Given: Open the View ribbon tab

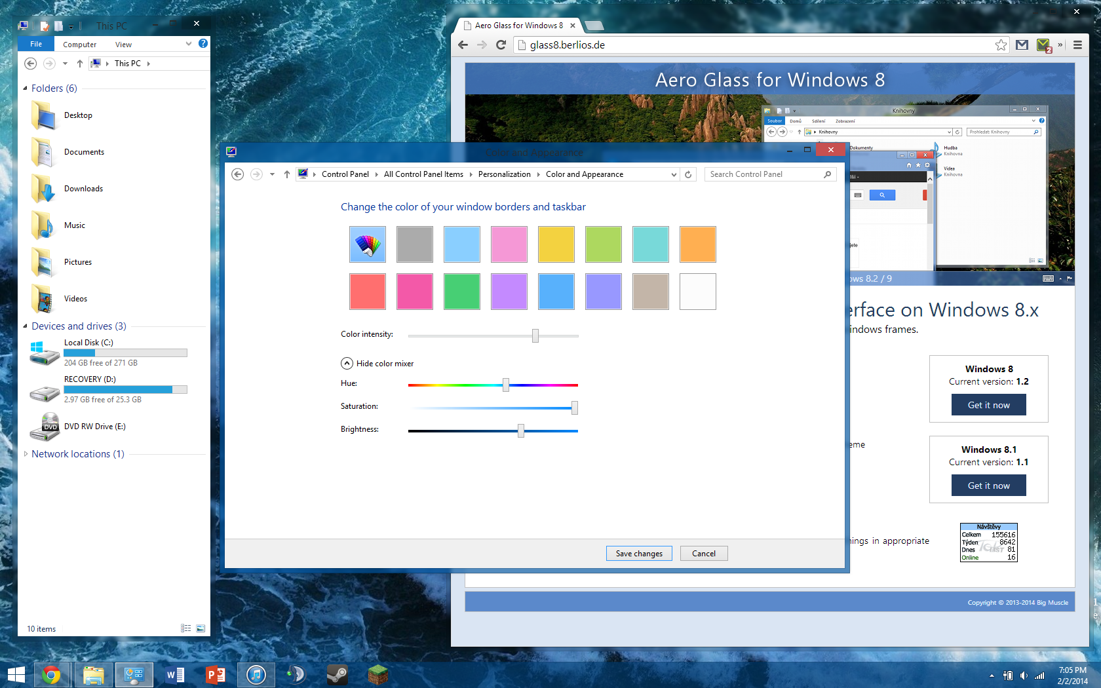Looking at the screenshot, I should pos(123,45).
